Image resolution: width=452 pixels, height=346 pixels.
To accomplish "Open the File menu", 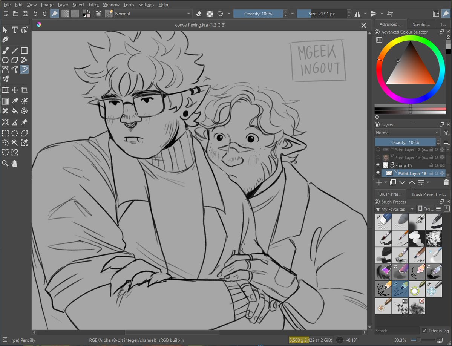I will [7, 5].
